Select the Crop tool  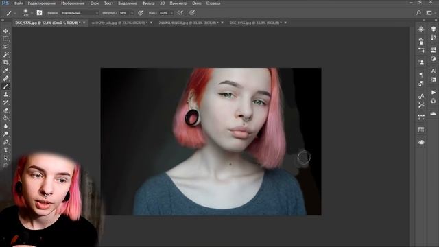click(x=5, y=62)
